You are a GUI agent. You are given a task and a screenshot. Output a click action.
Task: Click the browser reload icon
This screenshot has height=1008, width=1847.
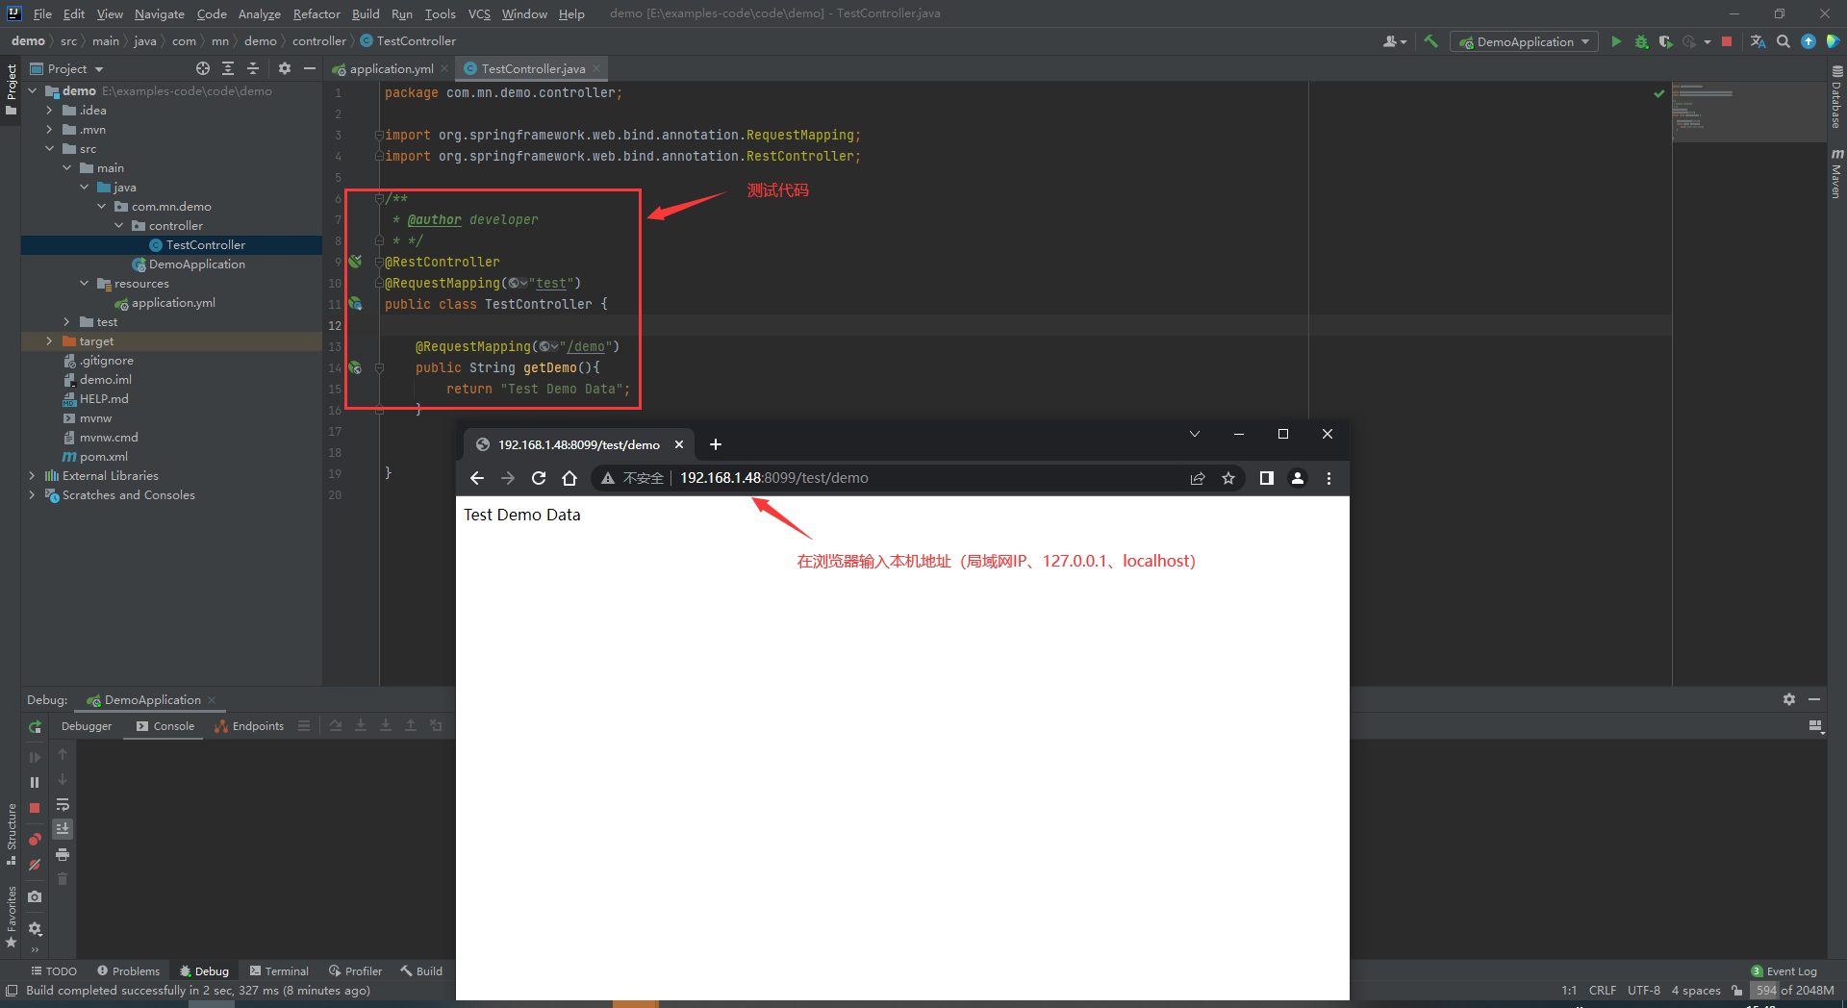(x=539, y=478)
